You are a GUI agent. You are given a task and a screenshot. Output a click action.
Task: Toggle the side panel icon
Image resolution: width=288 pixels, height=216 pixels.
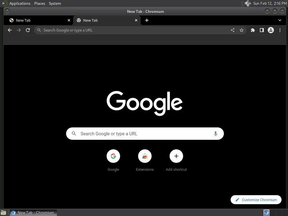pyautogui.click(x=262, y=30)
